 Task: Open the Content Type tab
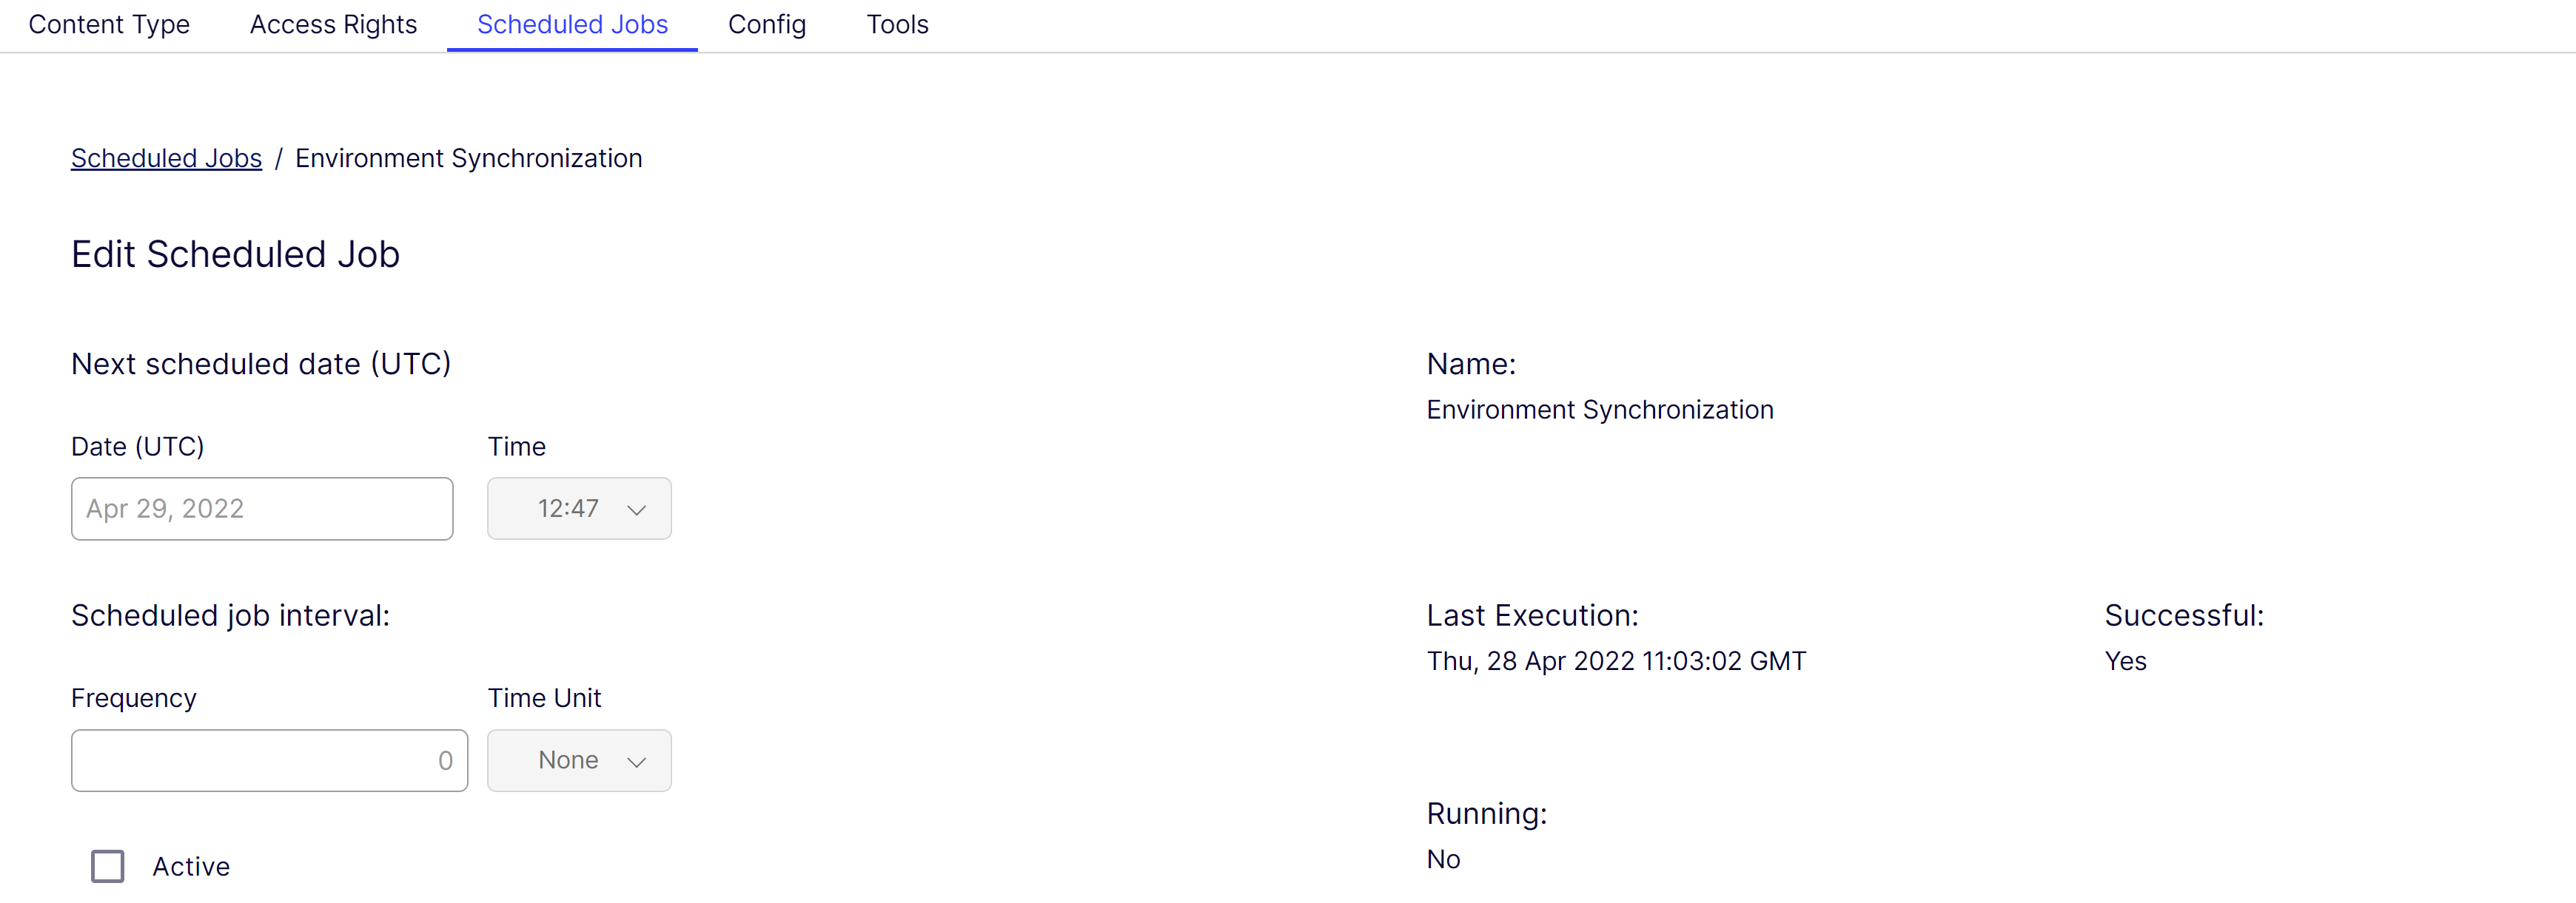click(109, 25)
